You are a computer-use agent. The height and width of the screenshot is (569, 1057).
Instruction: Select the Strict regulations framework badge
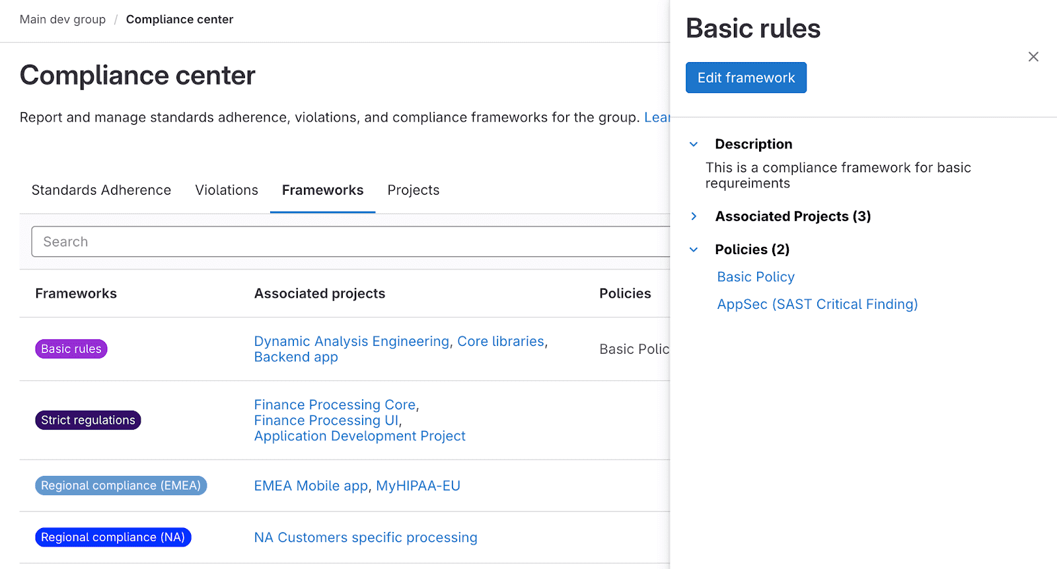pos(88,420)
